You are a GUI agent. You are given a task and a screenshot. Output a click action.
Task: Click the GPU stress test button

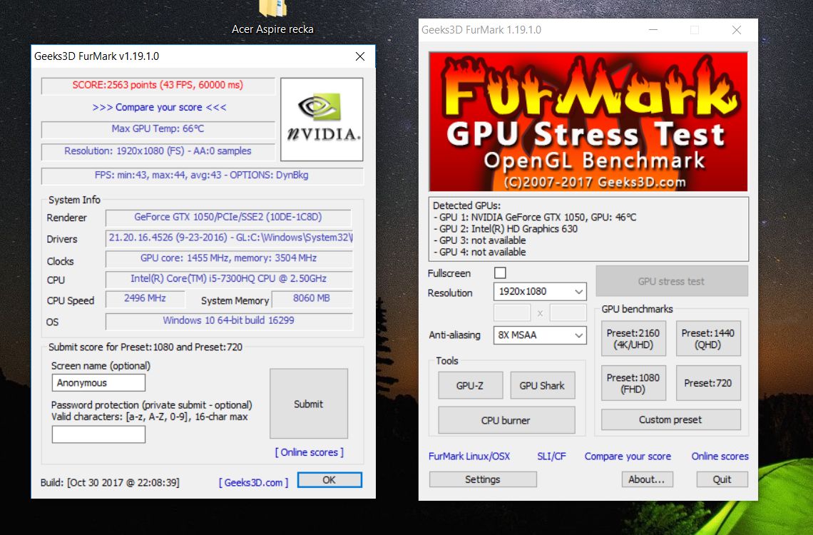[x=672, y=281]
